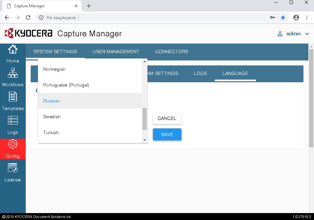Open the Config section
Viewport: 314px width, 220px height.
(13, 149)
